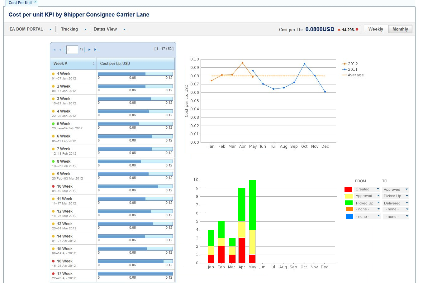Select the 12 Week row
The image size is (423, 283).
[x=112, y=213]
